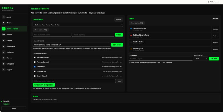223x112 pixels.
Task: Click the red dot of Golden State Inferno
Action: point(131,35)
